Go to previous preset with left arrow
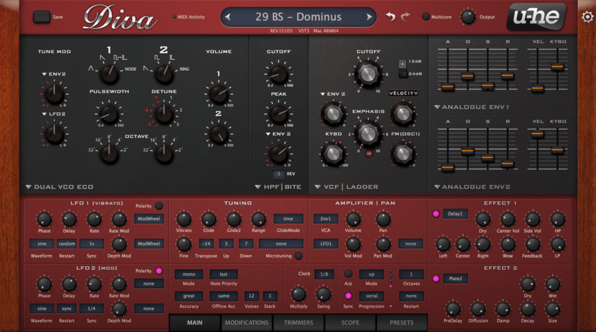Screen dimensions: 596x332 click(228, 17)
